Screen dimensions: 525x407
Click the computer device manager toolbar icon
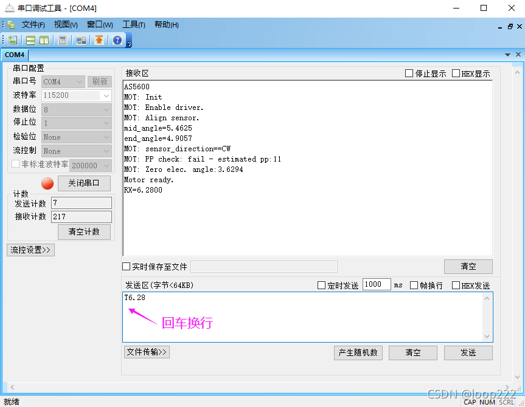pos(81,40)
